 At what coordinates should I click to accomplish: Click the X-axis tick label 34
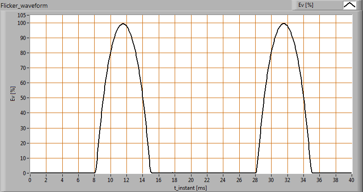(303, 179)
